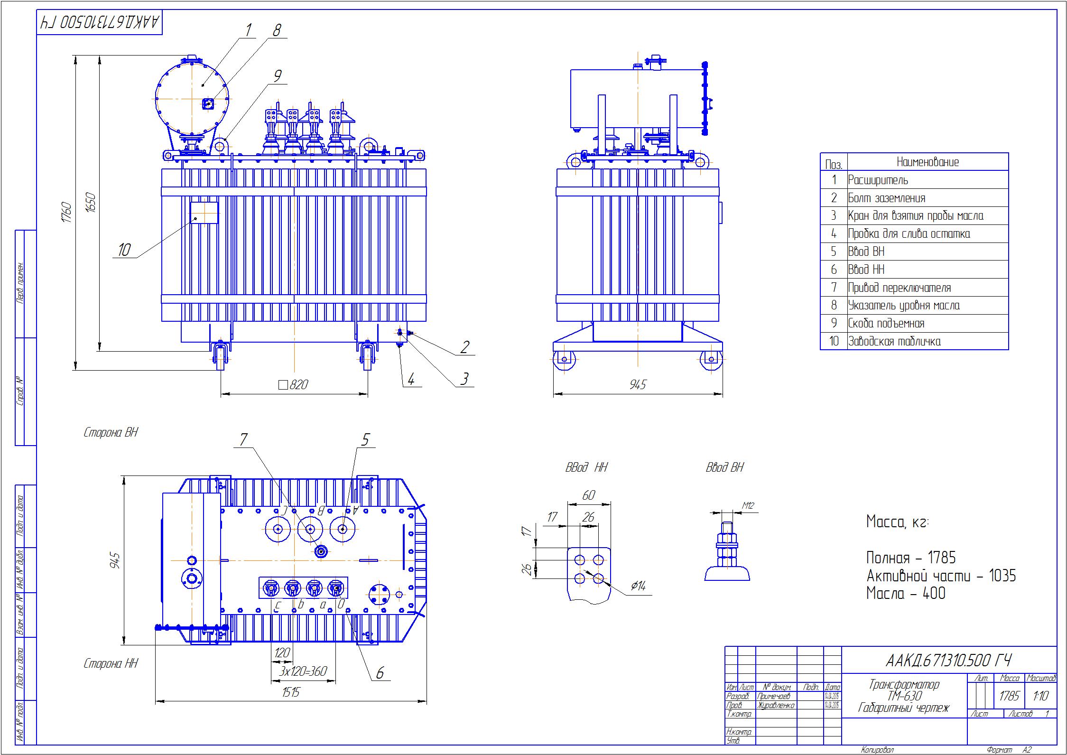Click callout number "6" below the top view
Image resolution: width=1067 pixels, height=755 pixels.
pyautogui.click(x=380, y=673)
